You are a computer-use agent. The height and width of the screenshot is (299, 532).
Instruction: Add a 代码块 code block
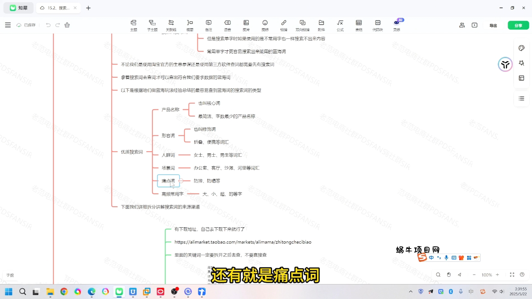point(377,25)
